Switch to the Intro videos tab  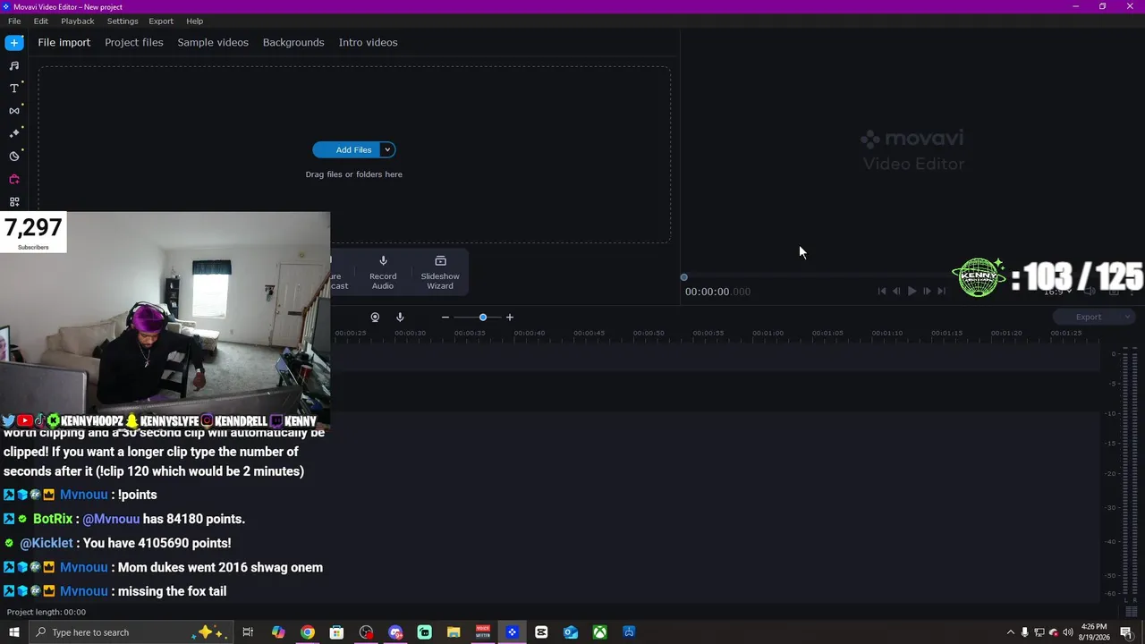point(368,42)
